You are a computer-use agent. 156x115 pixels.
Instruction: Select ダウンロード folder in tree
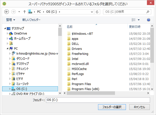(x=23, y=59)
